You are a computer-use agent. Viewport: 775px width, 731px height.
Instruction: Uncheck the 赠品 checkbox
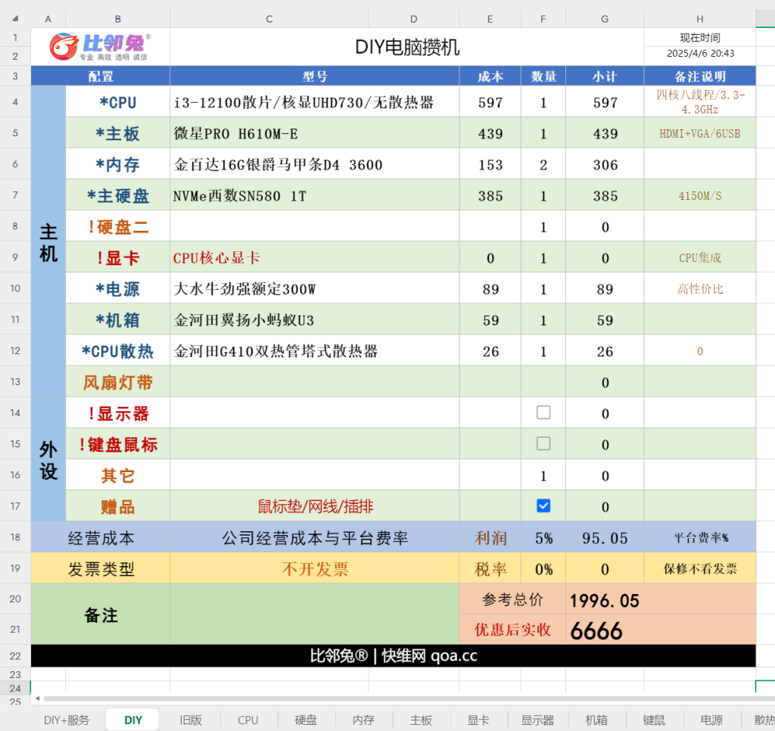click(543, 505)
